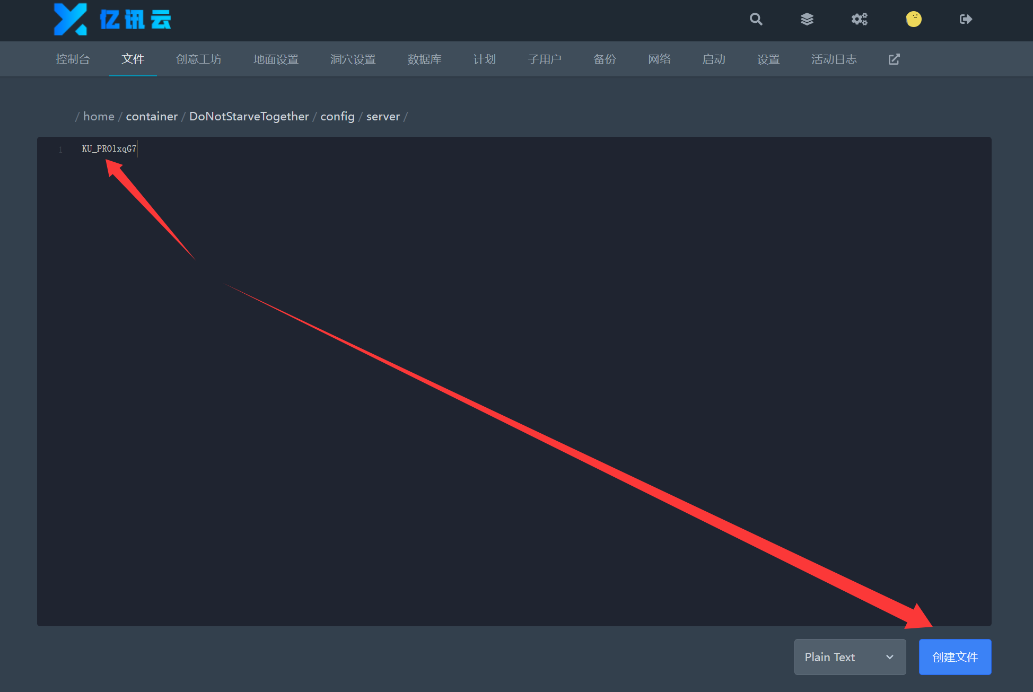
Task: Click the external link icon in the nav bar
Action: (x=894, y=59)
